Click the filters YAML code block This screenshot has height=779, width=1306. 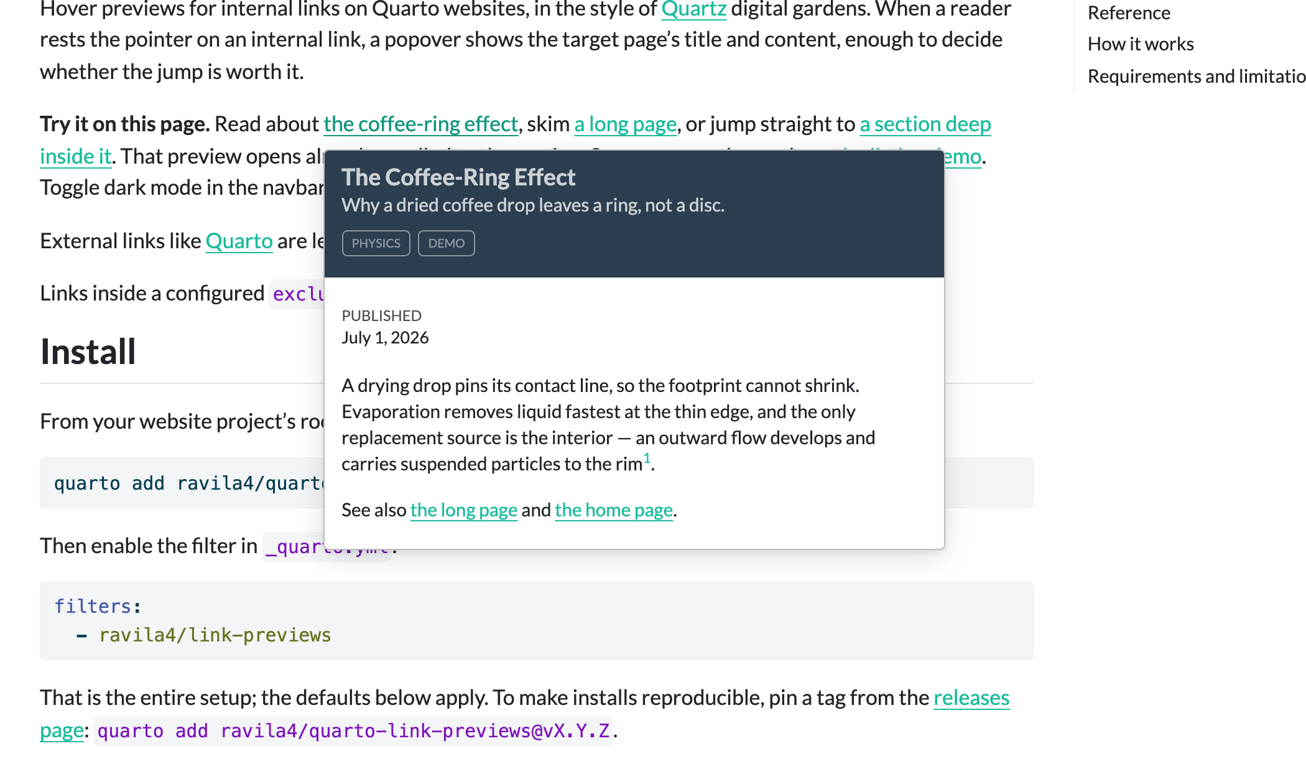pos(536,621)
